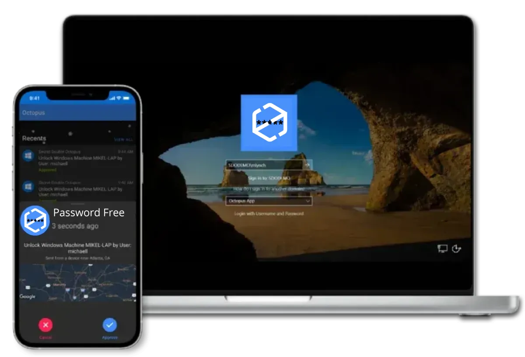Open "How do I sign in to another domain?"
The height and width of the screenshot is (357, 525).
click(269, 189)
